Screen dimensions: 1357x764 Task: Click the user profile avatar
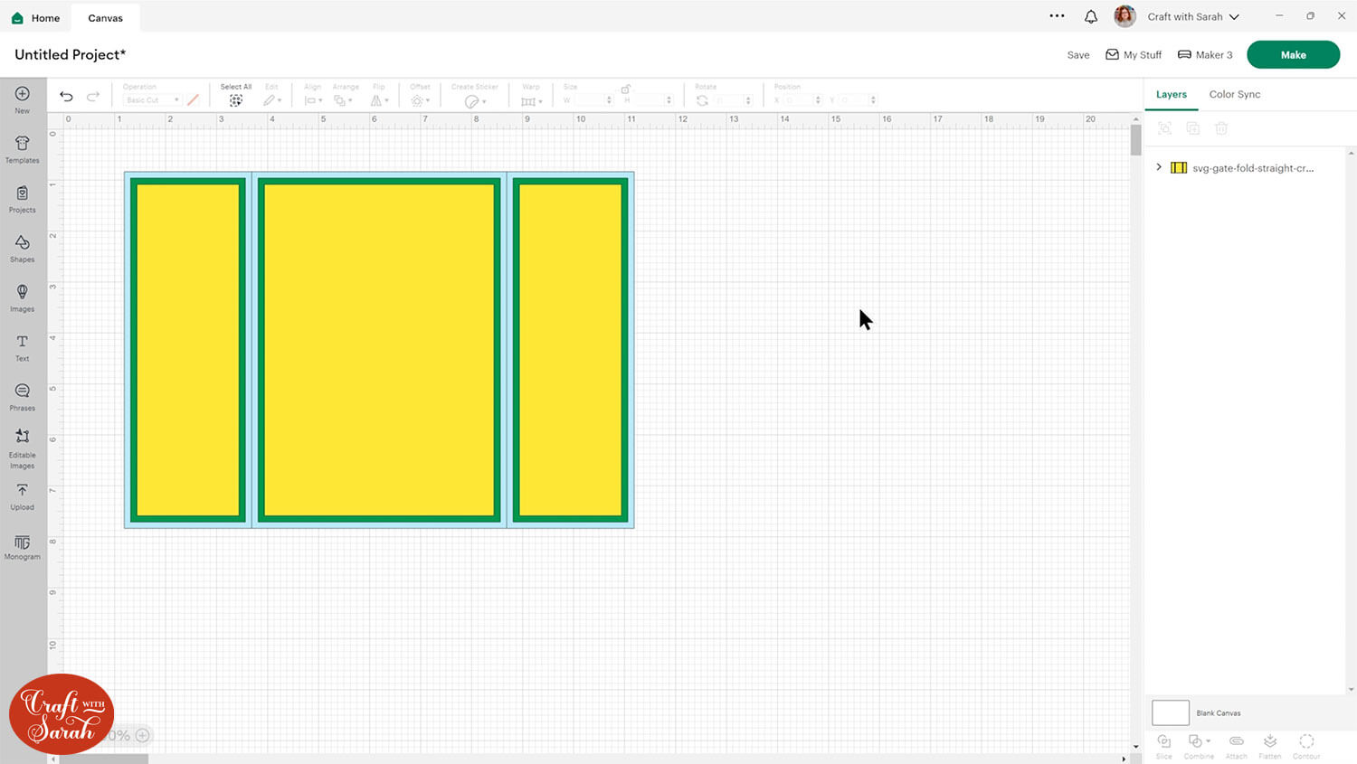(x=1125, y=16)
